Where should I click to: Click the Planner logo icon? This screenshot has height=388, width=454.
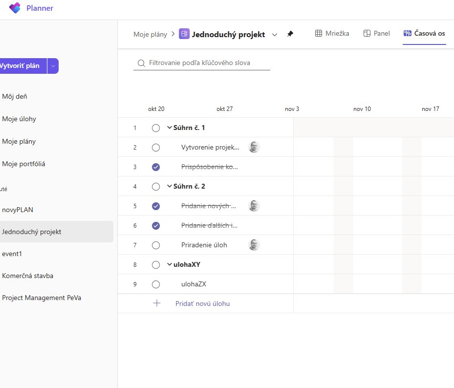coord(15,8)
